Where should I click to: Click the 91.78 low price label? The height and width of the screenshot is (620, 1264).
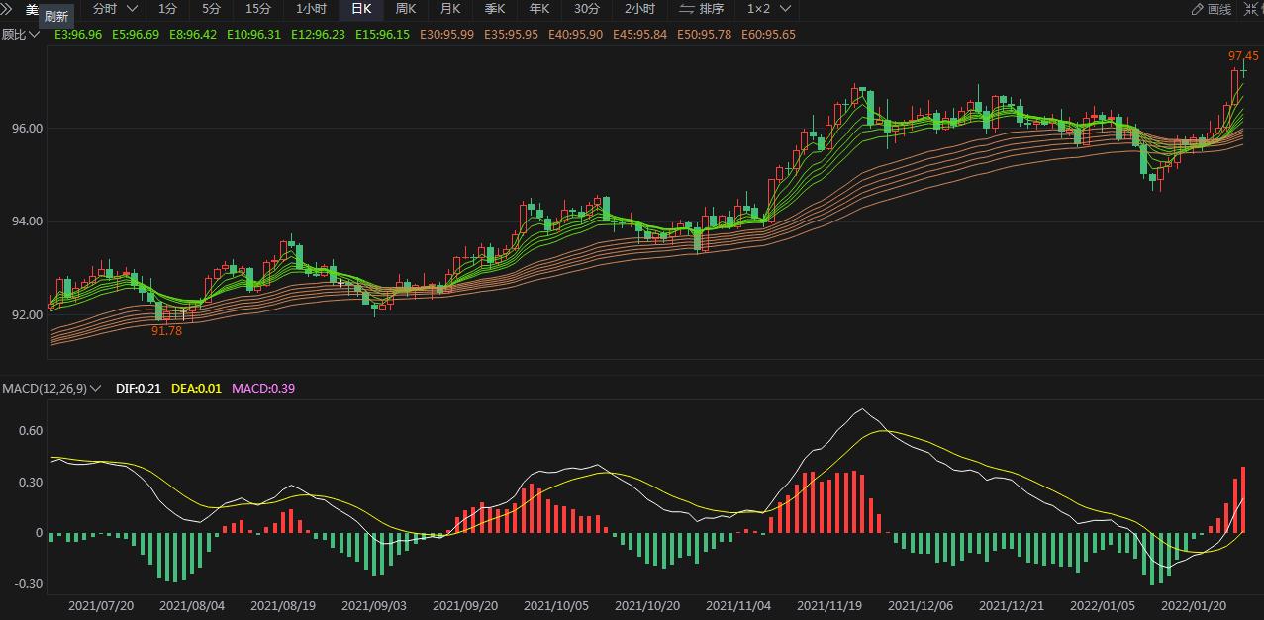pos(166,331)
